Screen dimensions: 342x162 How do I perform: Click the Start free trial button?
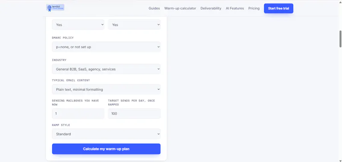click(279, 9)
